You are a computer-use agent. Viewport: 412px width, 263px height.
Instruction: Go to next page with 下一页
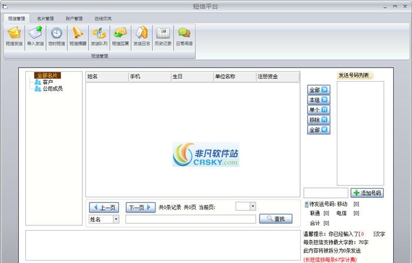click(x=141, y=207)
